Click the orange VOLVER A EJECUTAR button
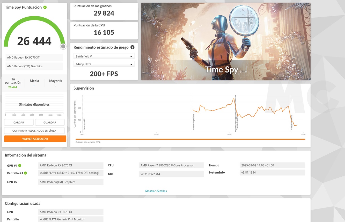Image resolution: width=345 pixels, height=222 pixels. click(35, 139)
